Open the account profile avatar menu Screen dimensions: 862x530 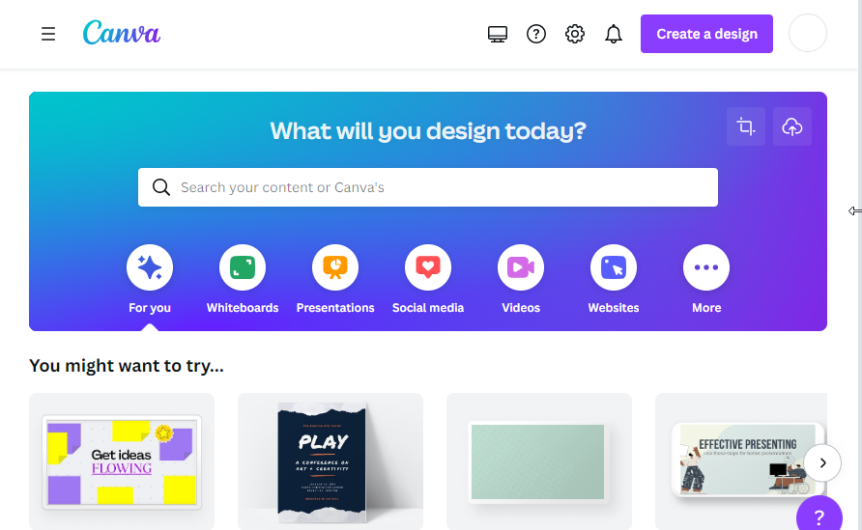pos(808,34)
